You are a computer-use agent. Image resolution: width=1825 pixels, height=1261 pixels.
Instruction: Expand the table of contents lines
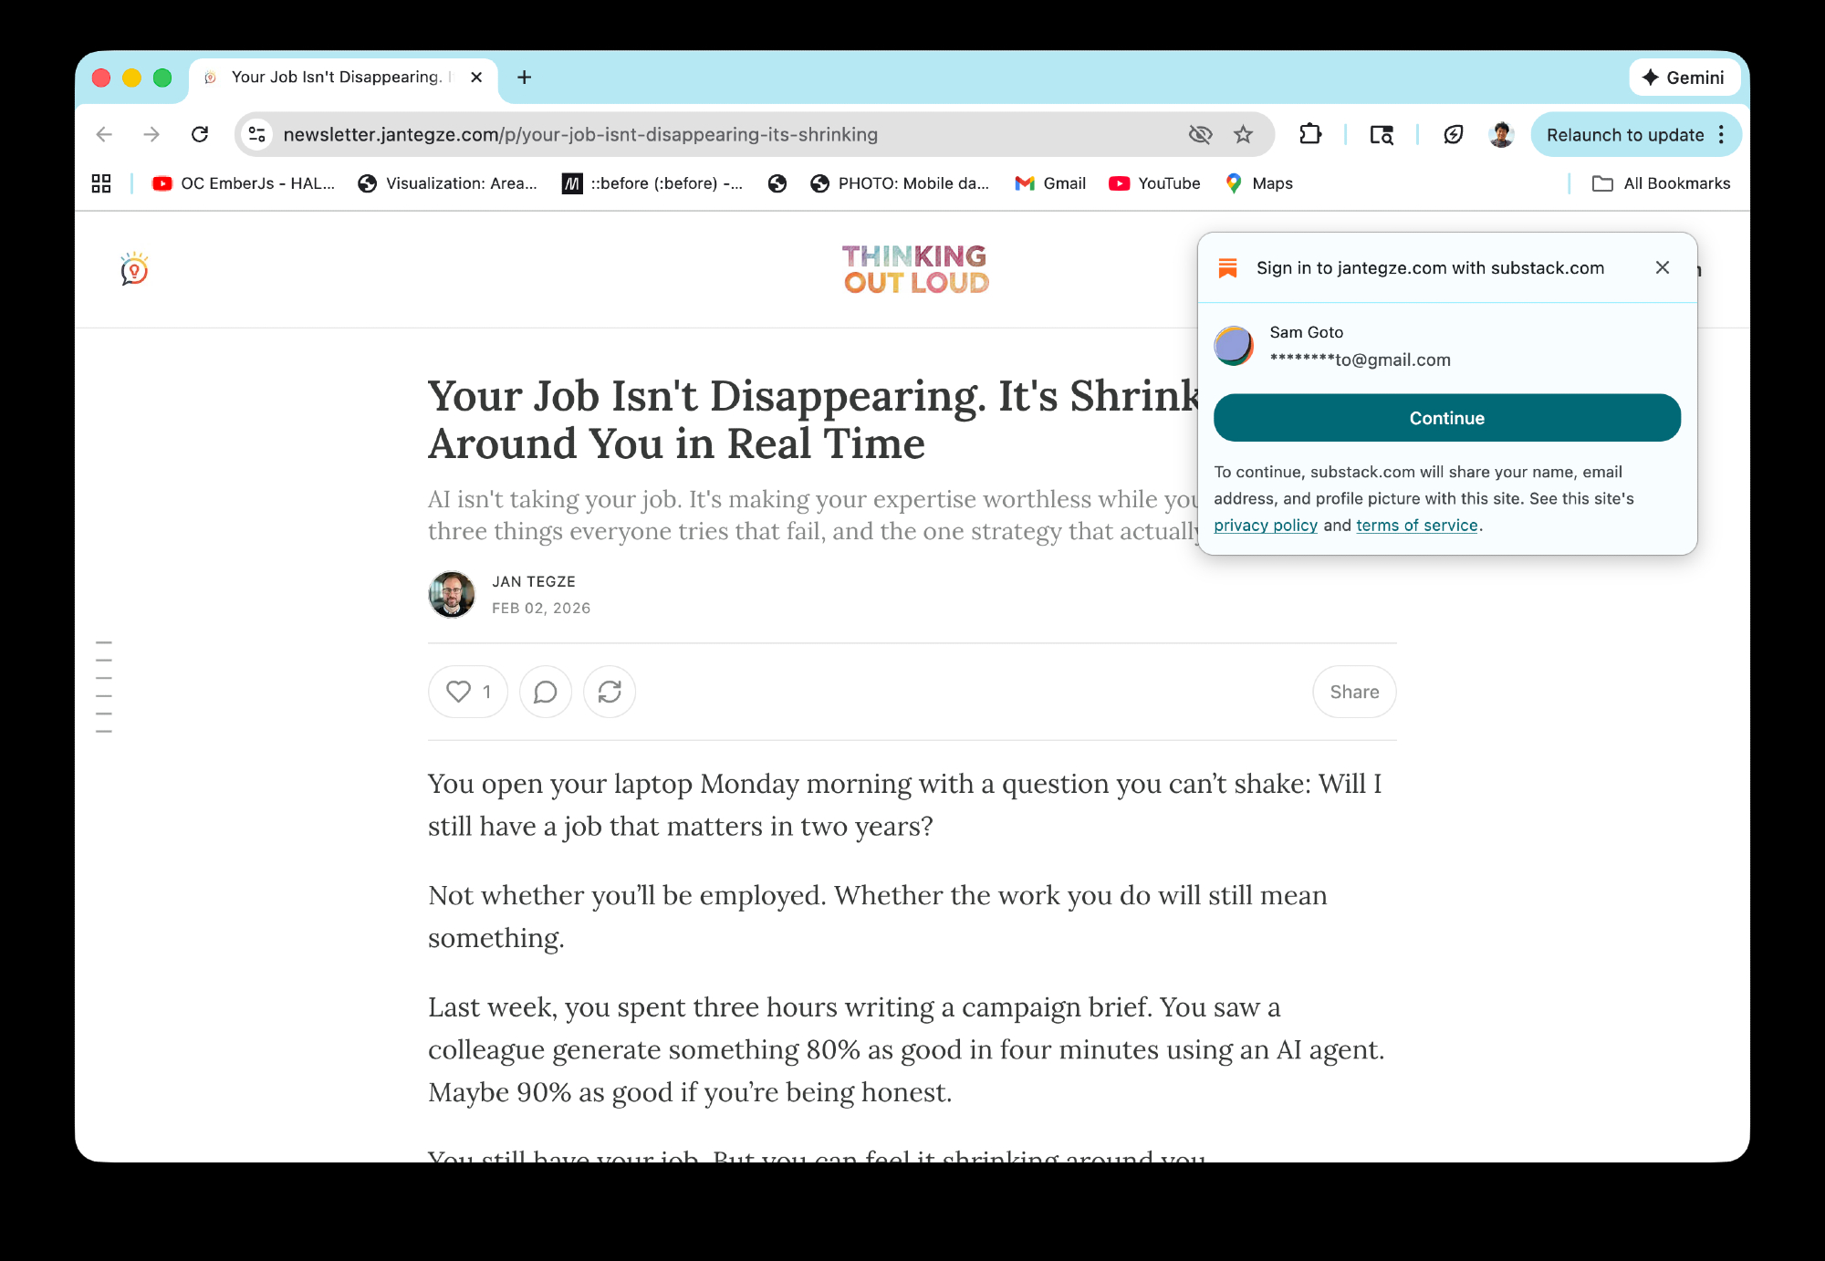coord(104,687)
